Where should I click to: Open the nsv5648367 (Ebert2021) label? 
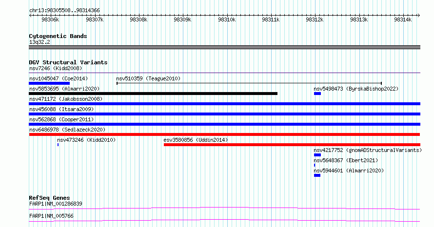pyautogui.click(x=346, y=160)
